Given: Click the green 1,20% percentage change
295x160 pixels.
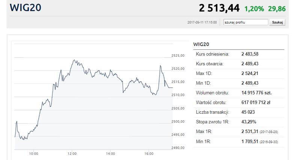Looking at the screenshot, I should tap(254, 8).
